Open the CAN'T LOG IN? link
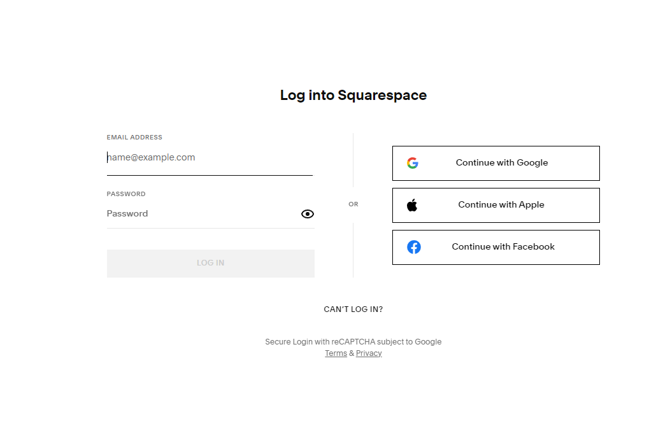This screenshot has height=433, width=663. point(353,309)
